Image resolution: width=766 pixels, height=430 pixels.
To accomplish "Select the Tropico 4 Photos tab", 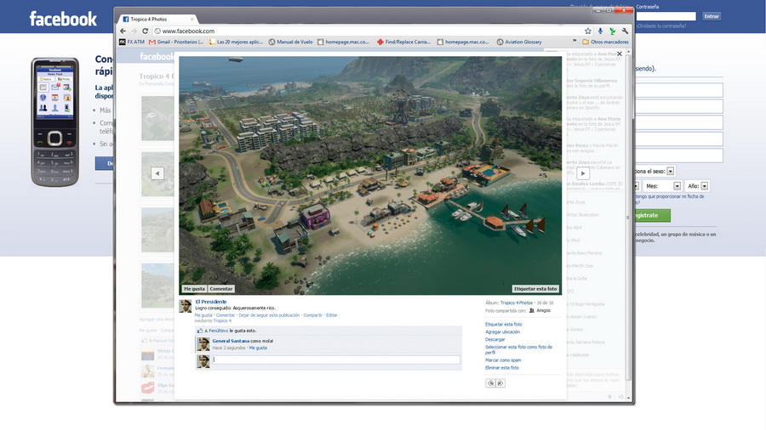I will [157, 19].
